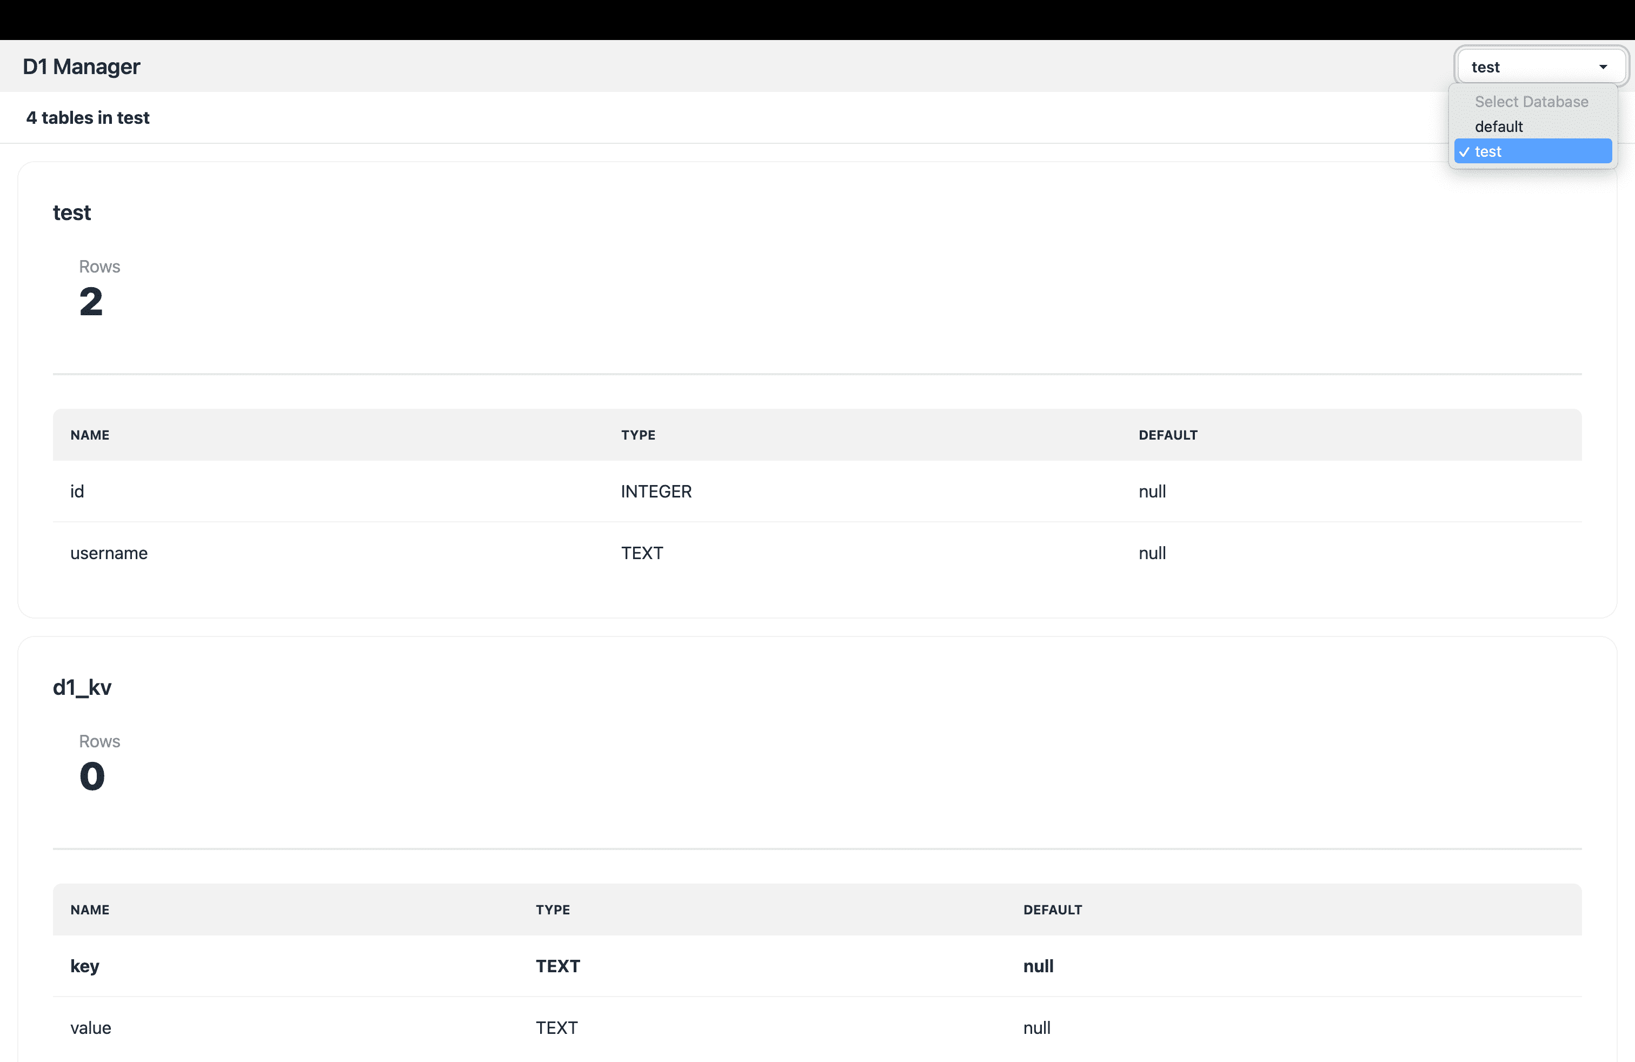The image size is (1635, 1062).
Task: Click the disabled 'Select Database' placeholder
Action: tap(1531, 102)
